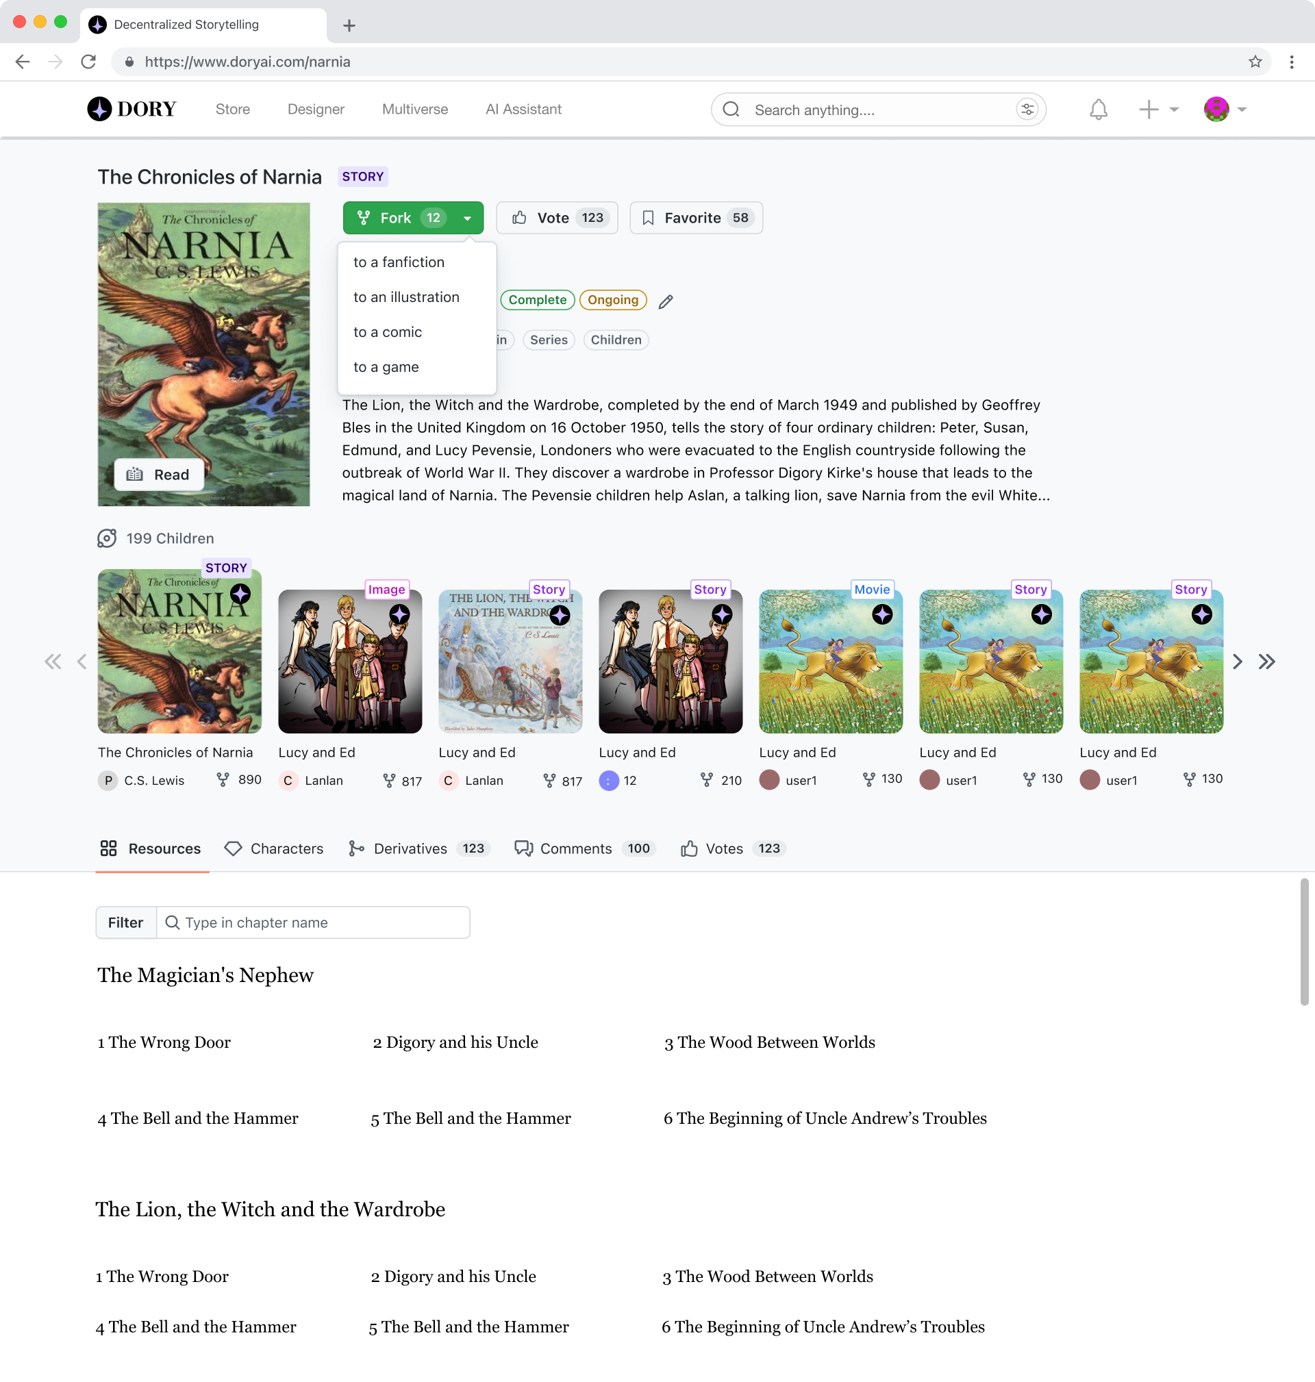Open the Store nav item
The width and height of the screenshot is (1315, 1382).
point(233,110)
